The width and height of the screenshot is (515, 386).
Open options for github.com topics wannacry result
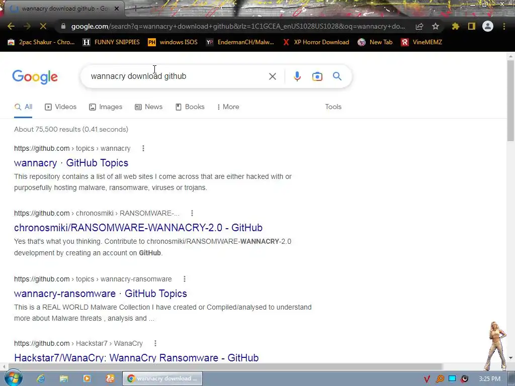(143, 148)
